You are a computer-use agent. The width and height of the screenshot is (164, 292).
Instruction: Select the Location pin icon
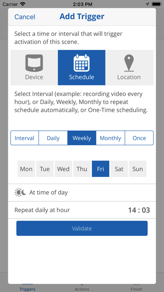[129, 68]
